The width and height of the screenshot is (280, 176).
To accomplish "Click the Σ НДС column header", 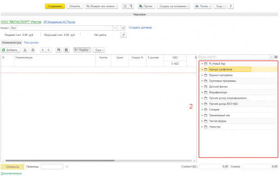I will (x=175, y=64).
